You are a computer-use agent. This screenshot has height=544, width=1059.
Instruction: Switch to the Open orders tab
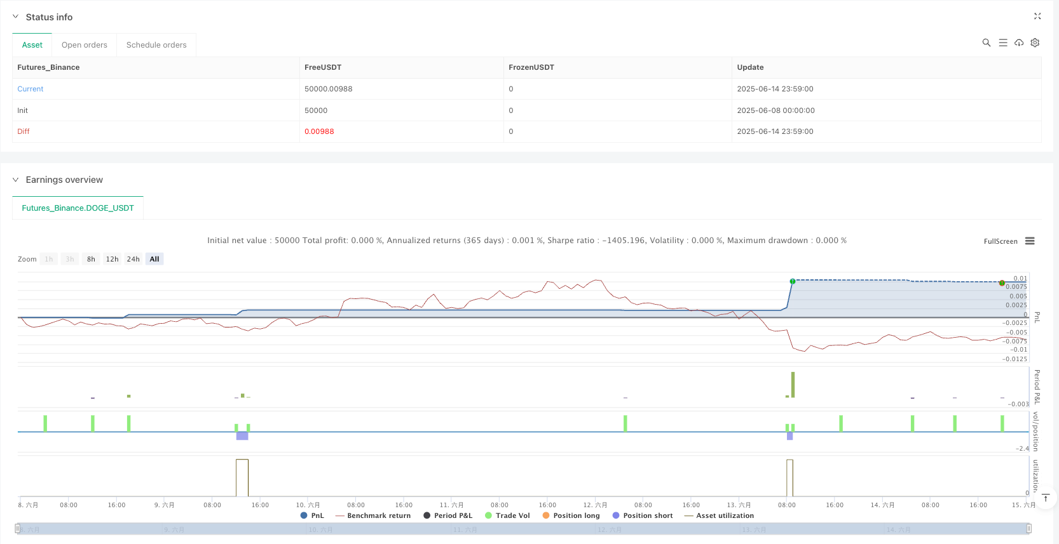point(85,45)
